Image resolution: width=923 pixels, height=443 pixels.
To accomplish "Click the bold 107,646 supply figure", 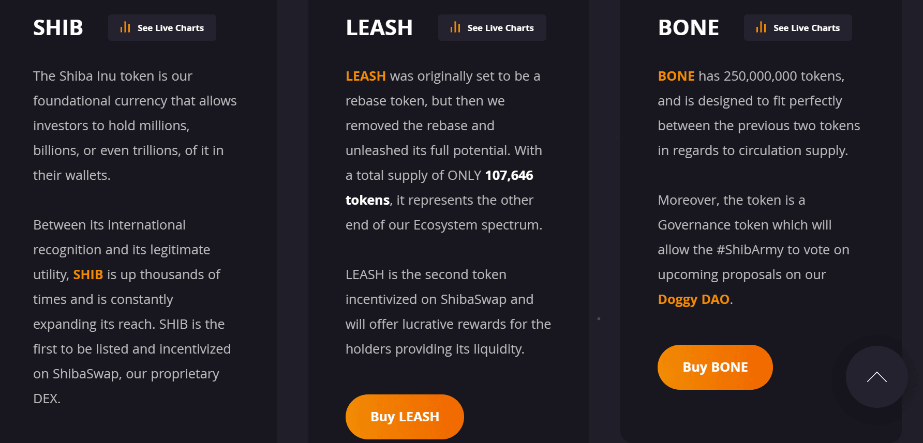I will tap(509, 175).
